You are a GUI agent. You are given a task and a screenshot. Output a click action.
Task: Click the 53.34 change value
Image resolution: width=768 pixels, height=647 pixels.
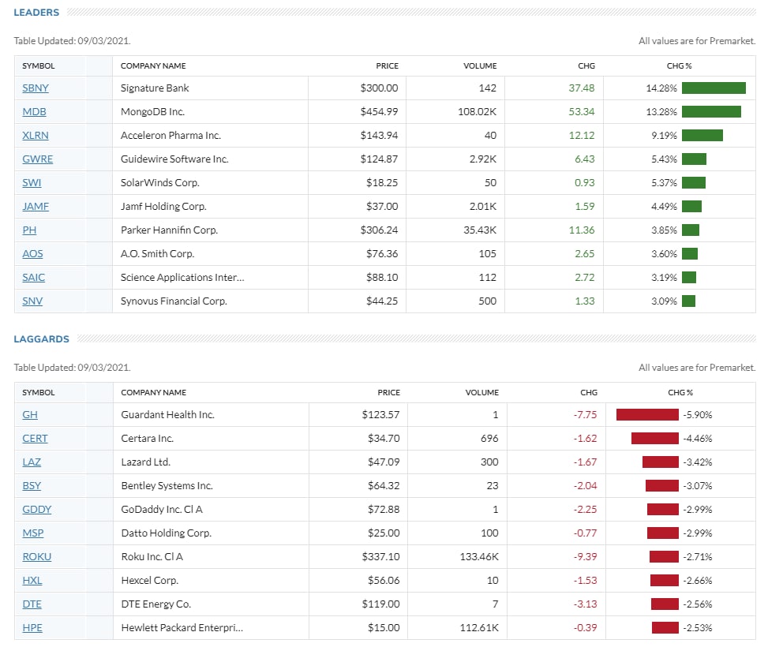click(582, 112)
